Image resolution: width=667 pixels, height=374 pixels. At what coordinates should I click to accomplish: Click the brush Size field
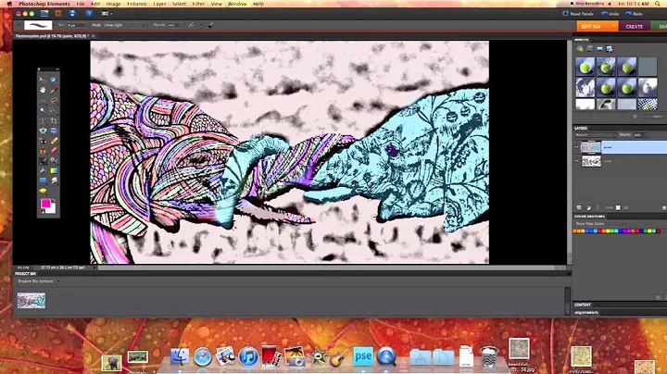click(x=77, y=25)
